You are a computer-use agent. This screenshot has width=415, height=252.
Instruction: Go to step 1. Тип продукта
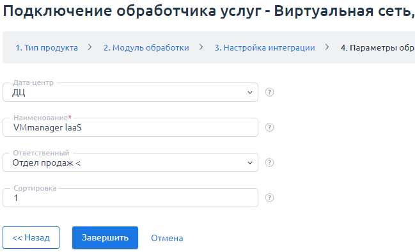(47, 47)
